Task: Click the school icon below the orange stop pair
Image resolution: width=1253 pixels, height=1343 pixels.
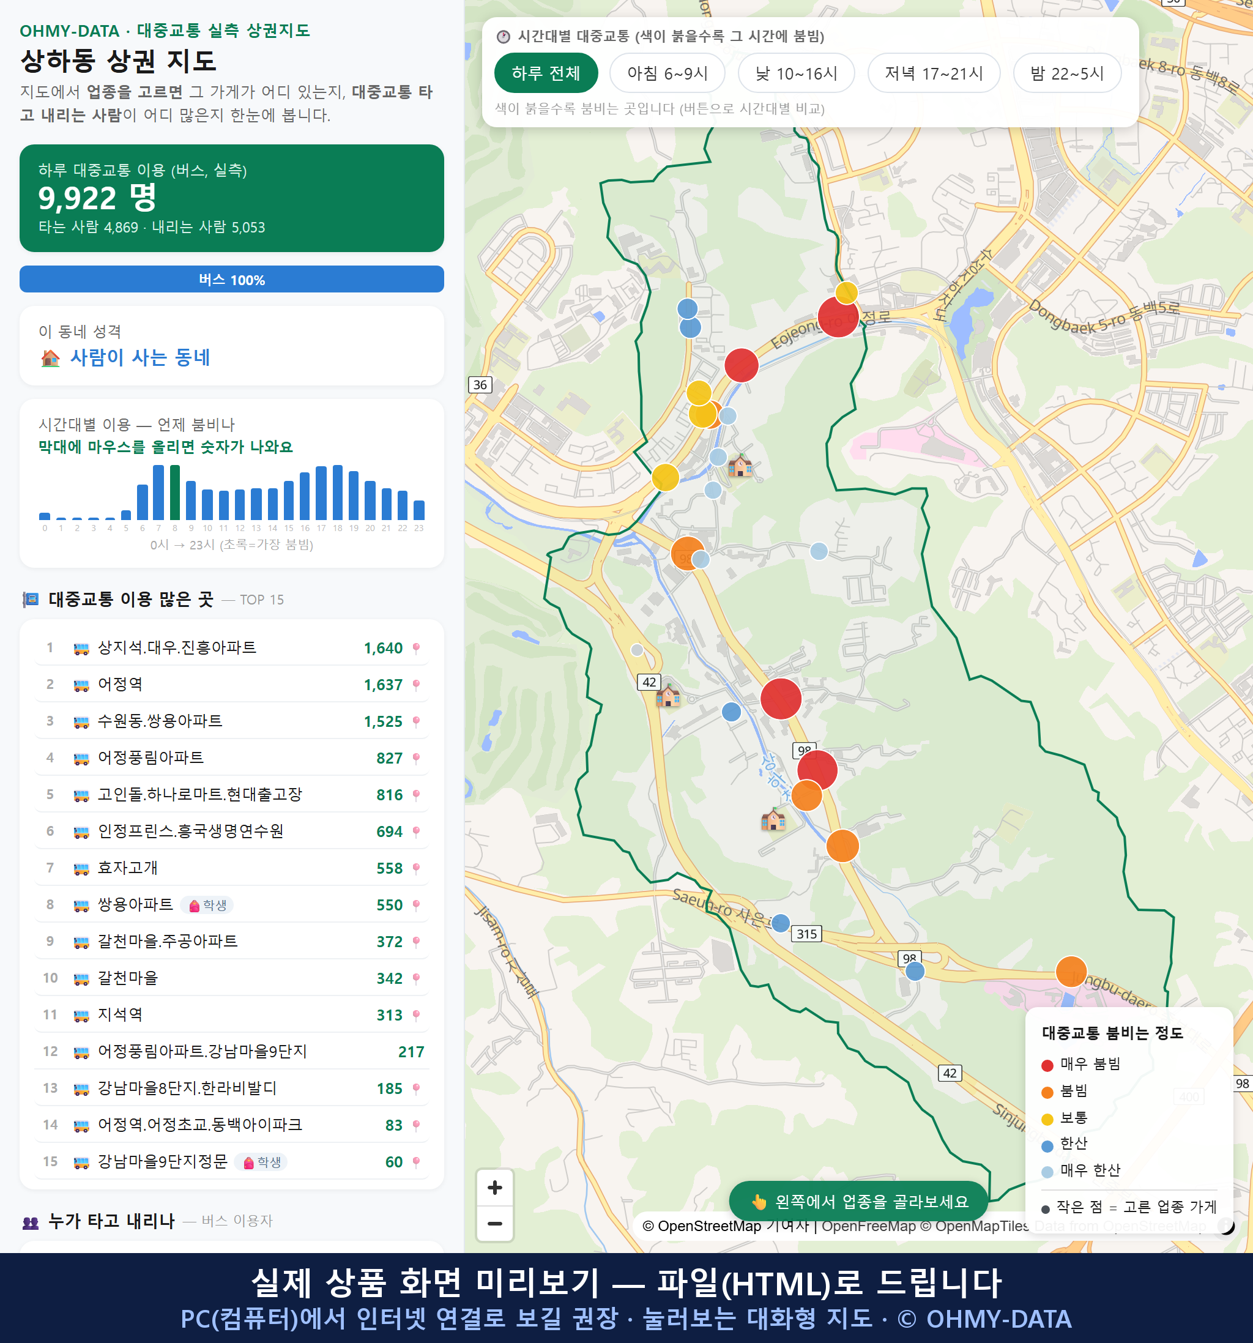Action: pos(773,819)
